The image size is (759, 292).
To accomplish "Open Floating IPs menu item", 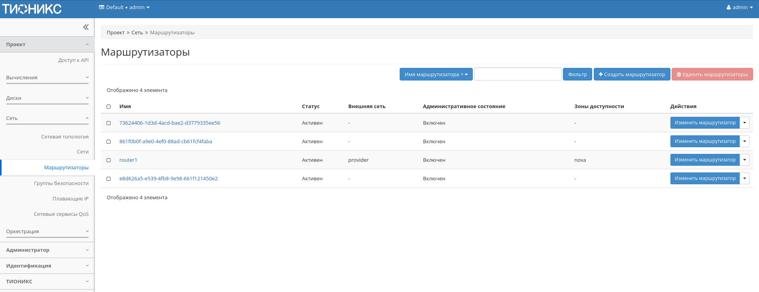I will pos(70,199).
